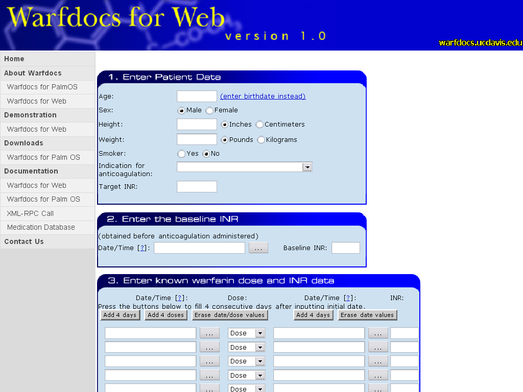
Task: Open the fourth row Dose dropdown
Action: tap(247, 375)
